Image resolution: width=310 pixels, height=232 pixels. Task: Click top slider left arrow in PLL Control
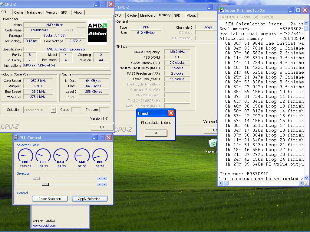[100, 179]
